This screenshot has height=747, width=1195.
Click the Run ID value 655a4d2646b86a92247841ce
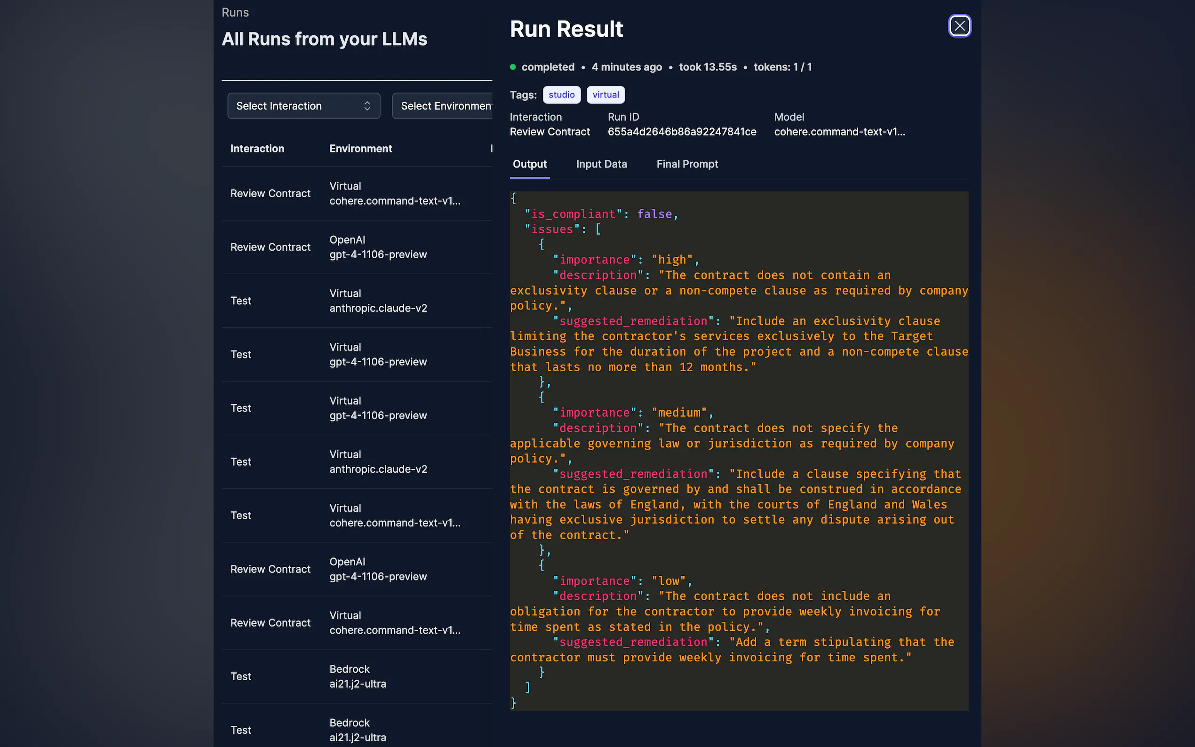point(681,132)
